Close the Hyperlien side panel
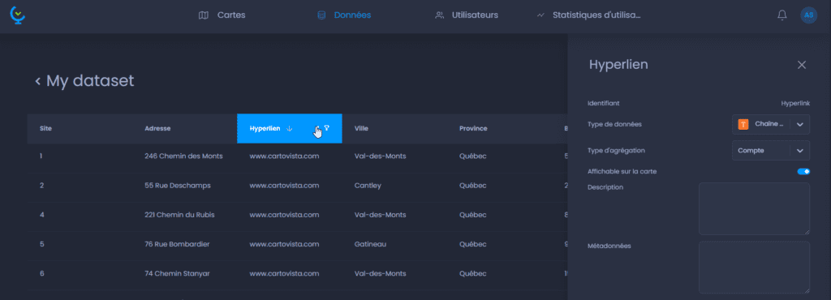 [802, 65]
